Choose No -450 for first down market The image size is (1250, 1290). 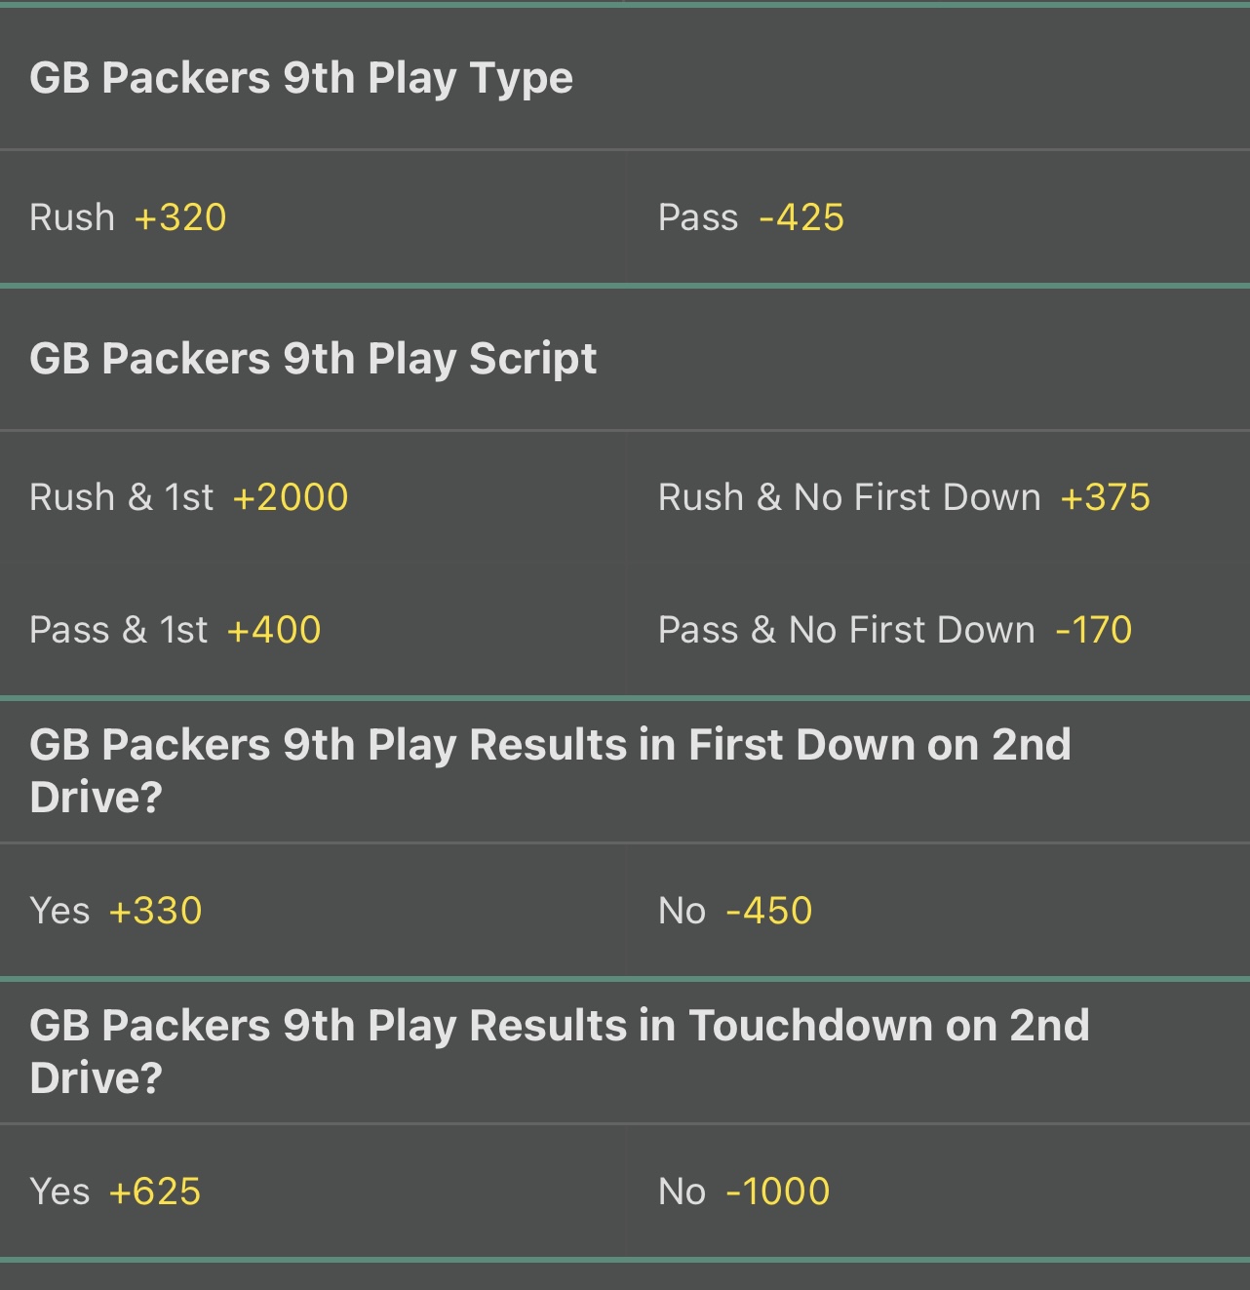click(x=936, y=909)
